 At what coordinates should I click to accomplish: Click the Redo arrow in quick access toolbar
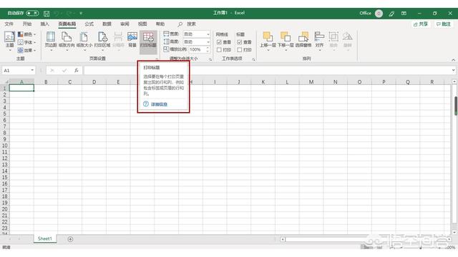click(69, 14)
